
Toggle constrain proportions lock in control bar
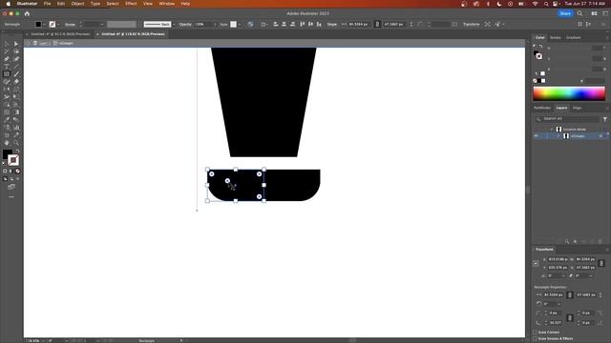[x=377, y=24]
